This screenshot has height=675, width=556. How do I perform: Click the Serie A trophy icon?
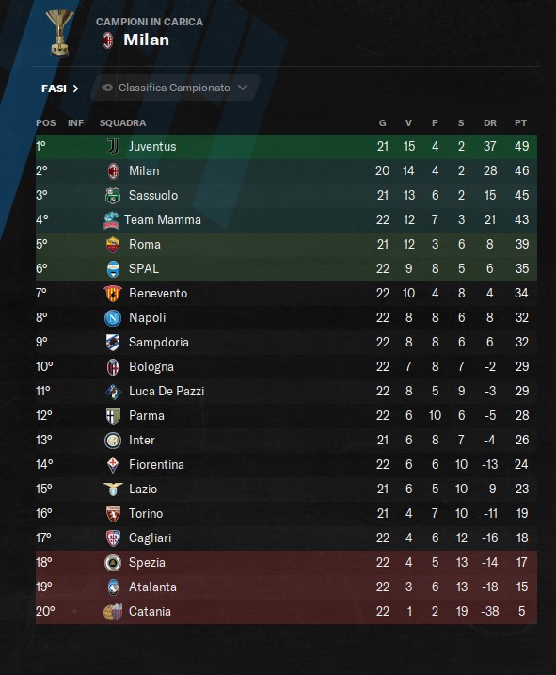click(x=59, y=34)
